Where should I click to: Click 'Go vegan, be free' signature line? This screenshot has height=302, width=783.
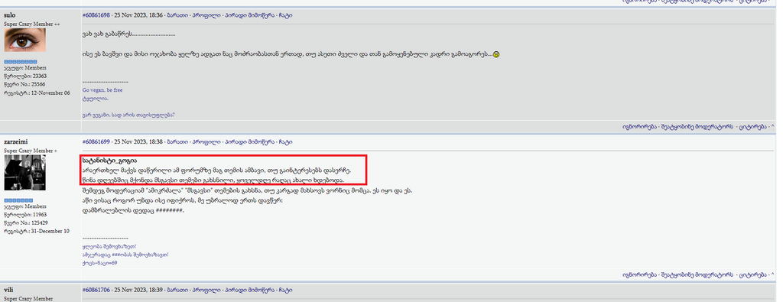coord(102,90)
